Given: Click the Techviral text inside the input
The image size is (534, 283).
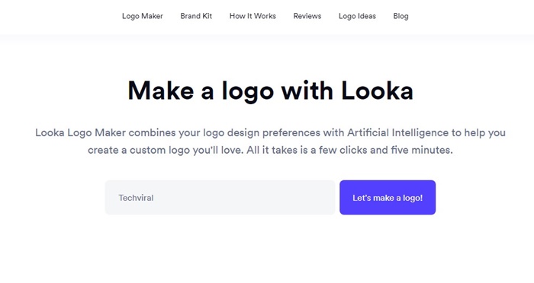Looking at the screenshot, I should coord(136,198).
